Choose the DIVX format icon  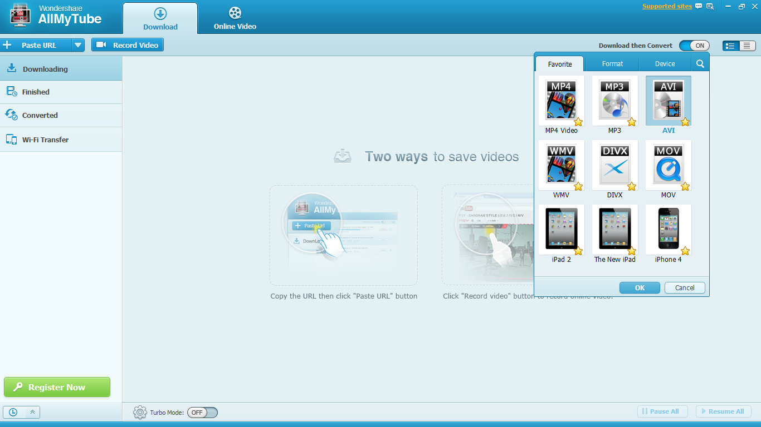point(615,165)
